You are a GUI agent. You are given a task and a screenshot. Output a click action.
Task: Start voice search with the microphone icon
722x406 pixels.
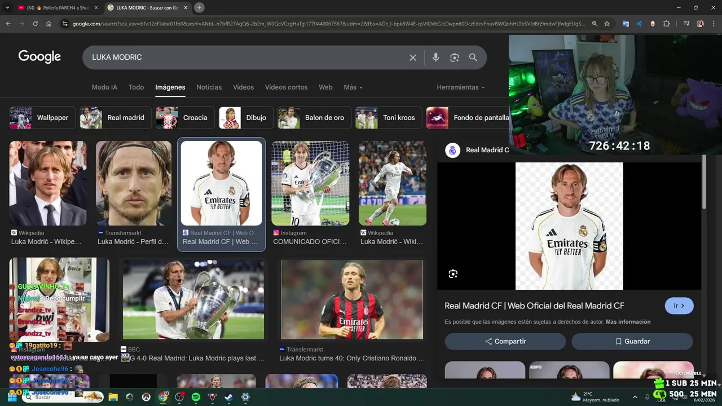pyautogui.click(x=435, y=58)
